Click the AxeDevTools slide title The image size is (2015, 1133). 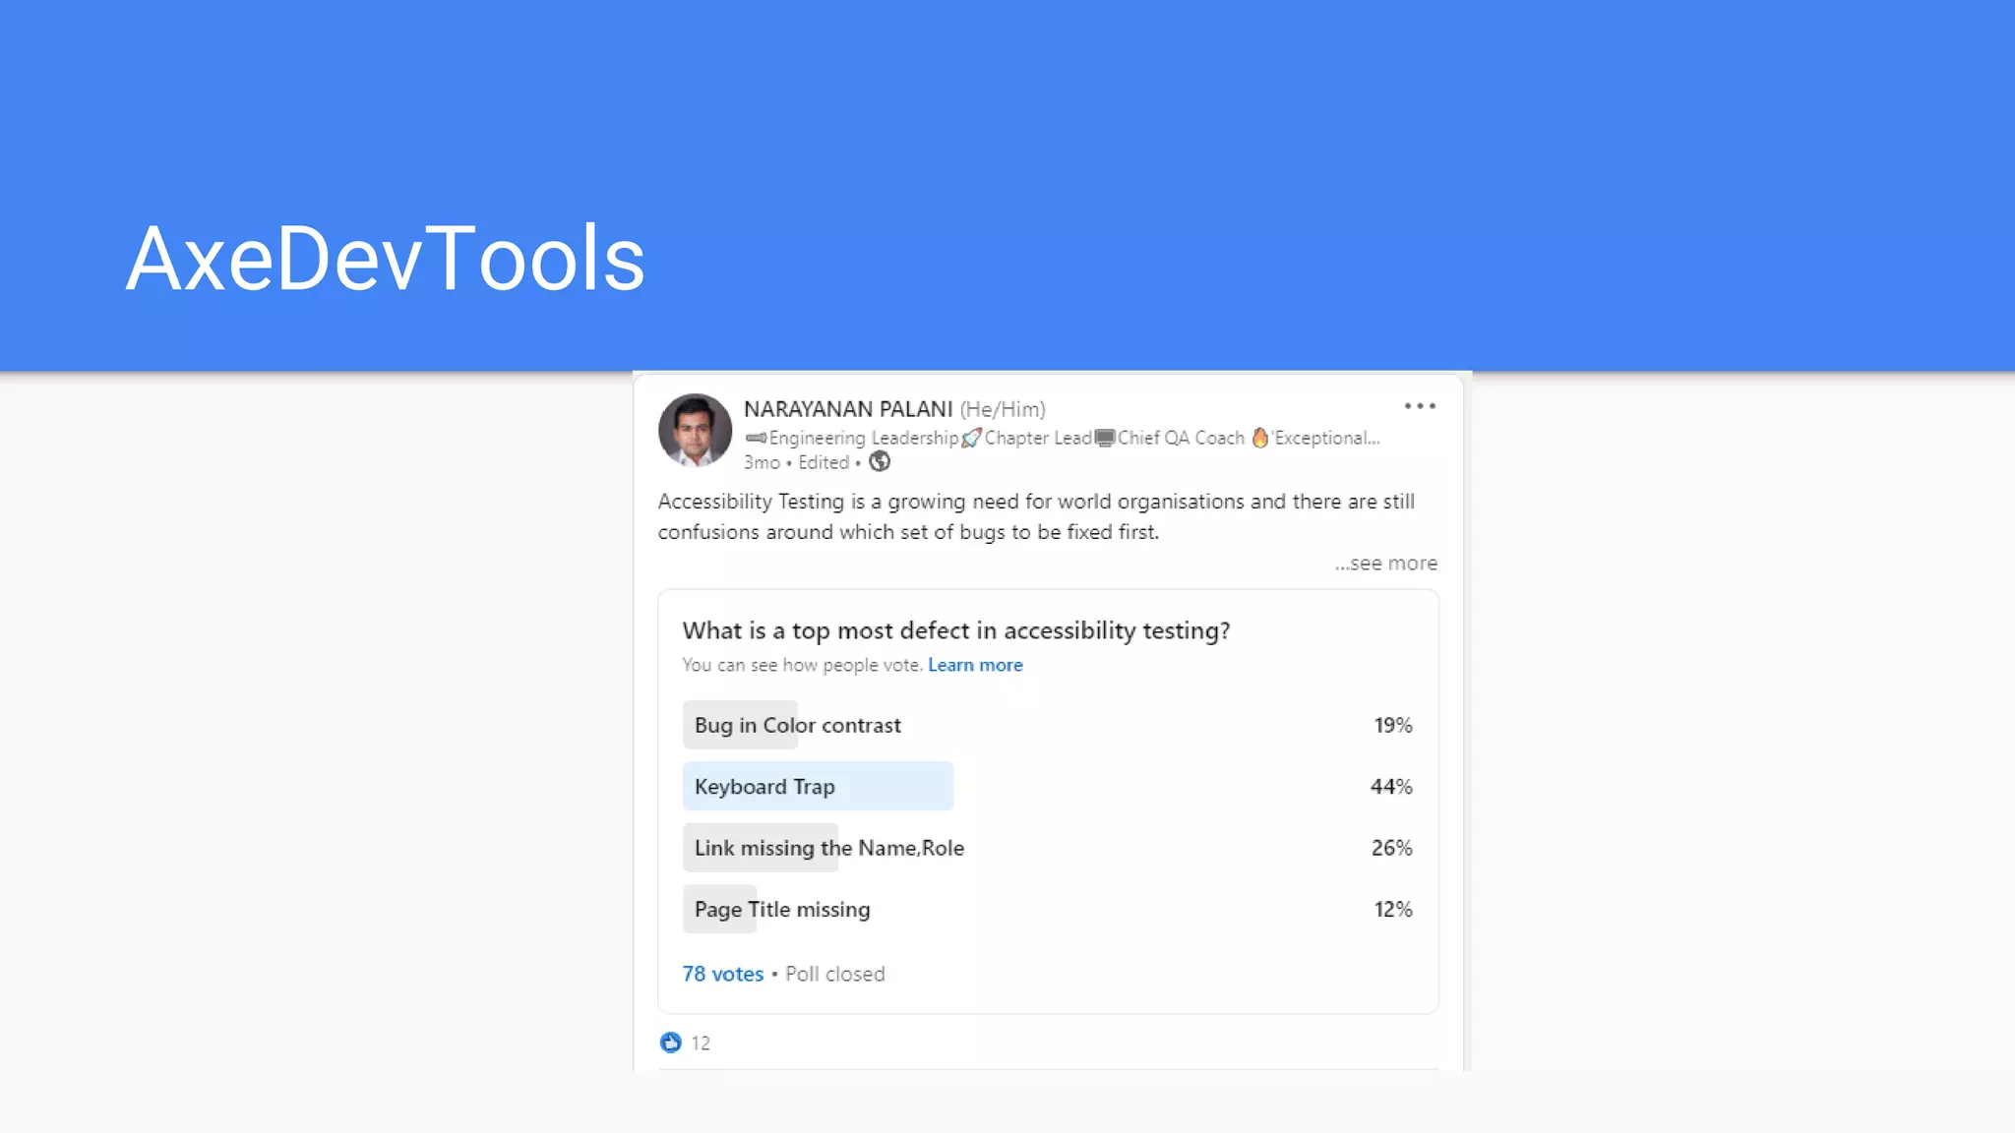tap(386, 259)
